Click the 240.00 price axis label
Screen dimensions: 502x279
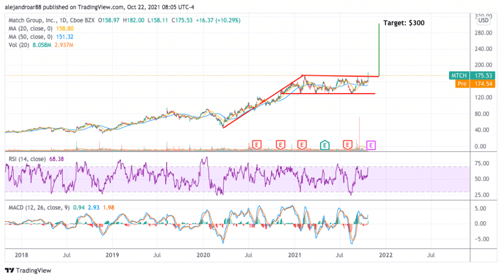click(483, 48)
